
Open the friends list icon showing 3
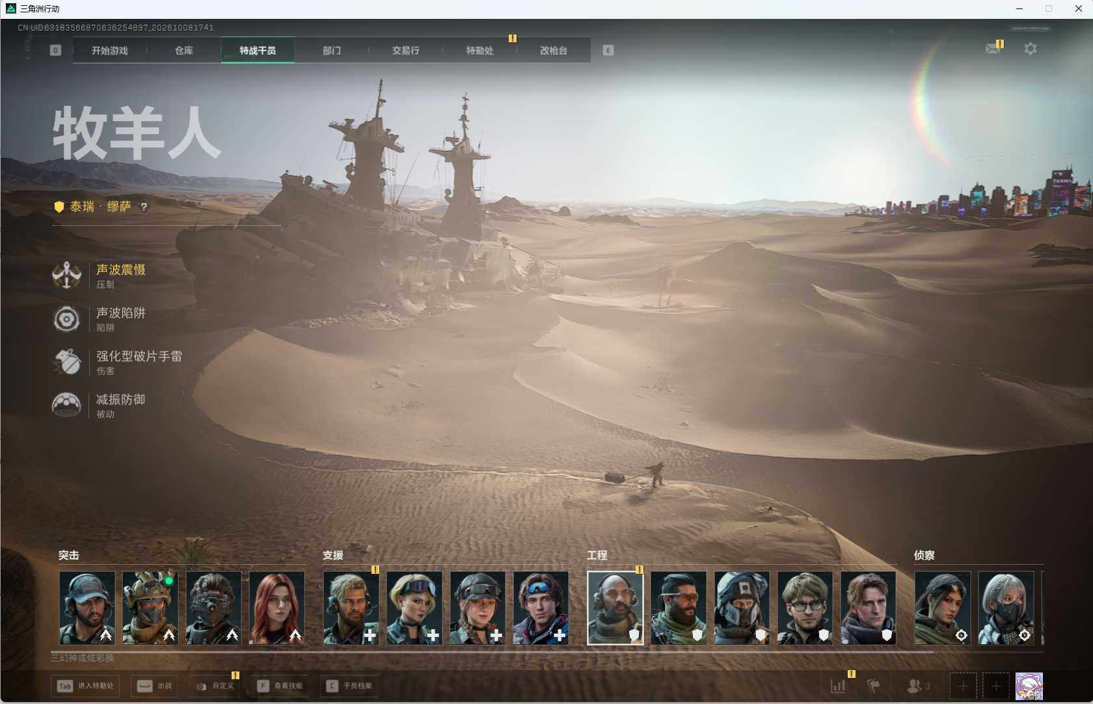tap(918, 686)
